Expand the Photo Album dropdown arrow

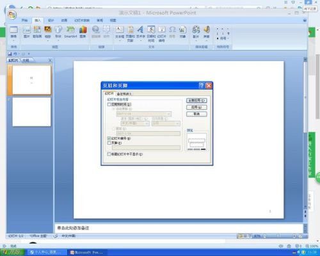pos(48,40)
